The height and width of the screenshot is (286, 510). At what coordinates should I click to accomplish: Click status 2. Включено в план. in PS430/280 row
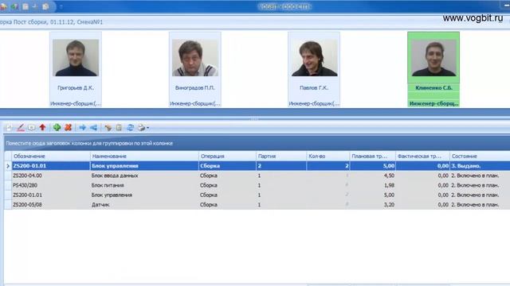[480, 185]
